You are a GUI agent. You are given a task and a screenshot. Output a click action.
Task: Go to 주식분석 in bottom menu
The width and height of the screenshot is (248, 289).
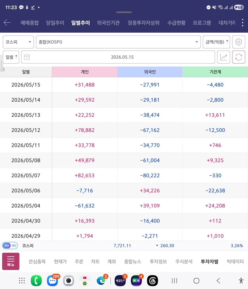point(184,262)
